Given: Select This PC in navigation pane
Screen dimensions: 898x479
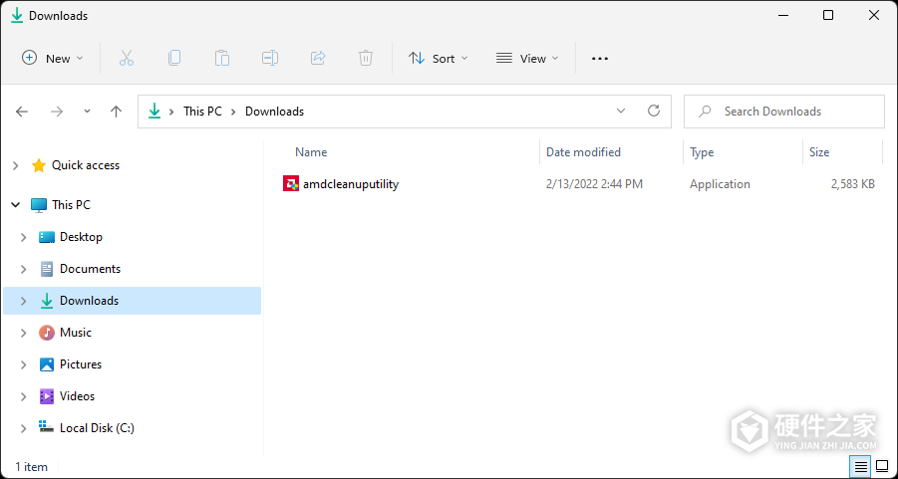Looking at the screenshot, I should [71, 205].
